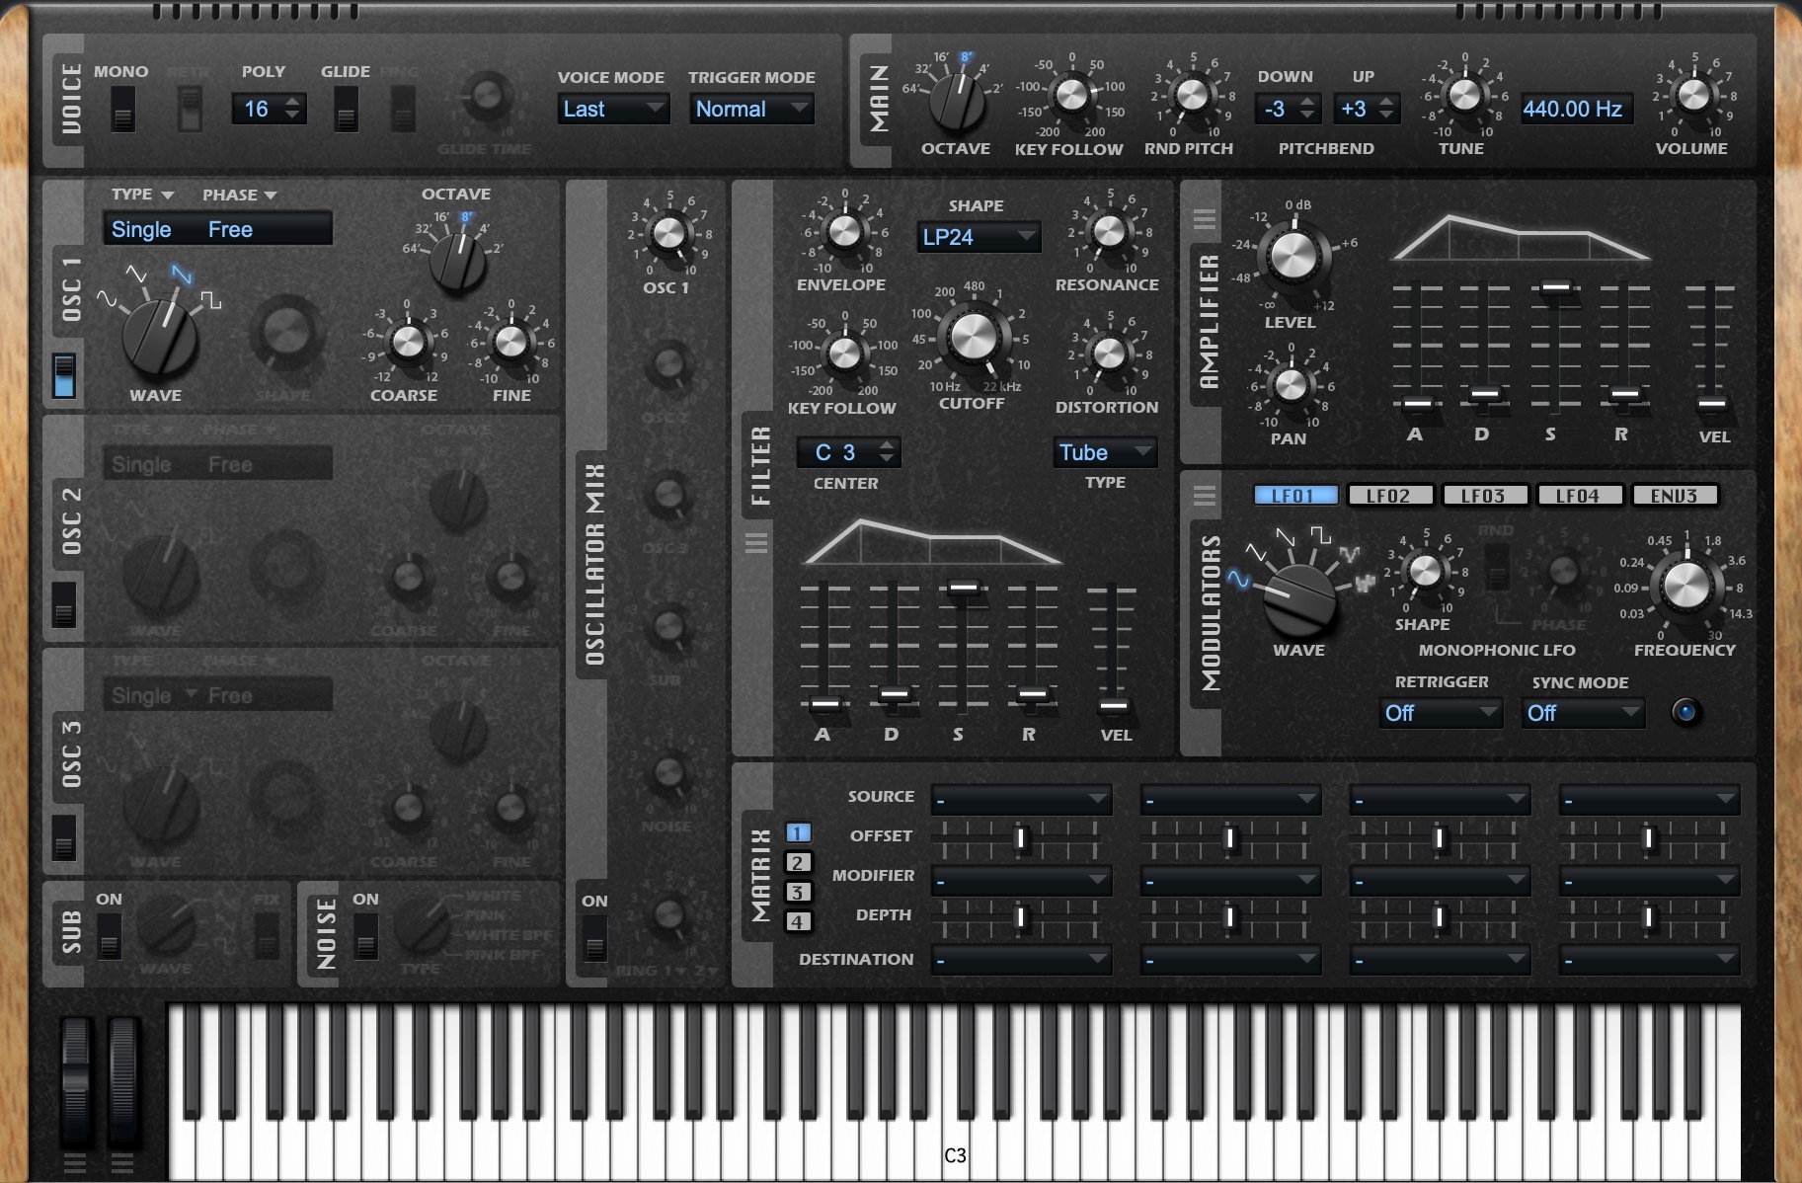The height and width of the screenshot is (1183, 1802).
Task: Click the Filter panel menu icon
Action: (756, 542)
